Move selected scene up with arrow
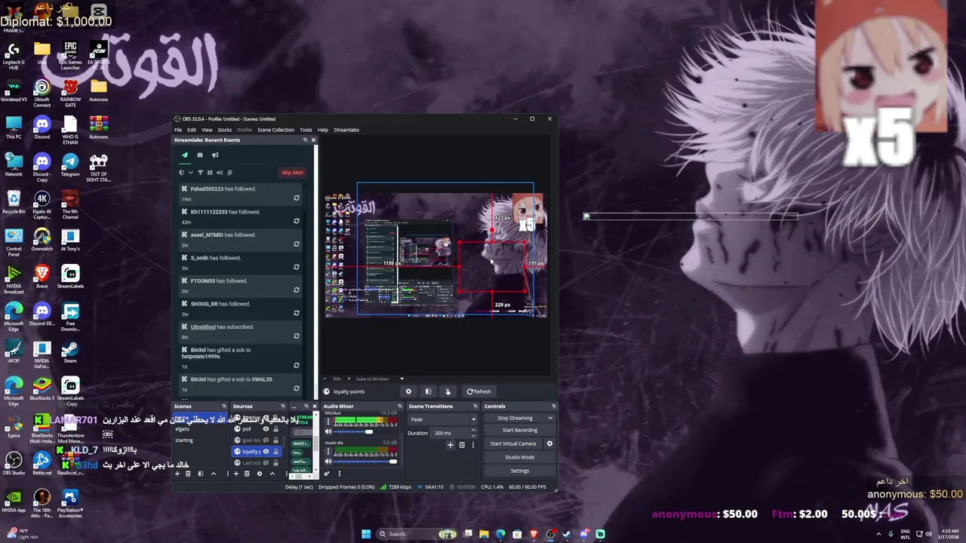 pyautogui.click(x=214, y=474)
